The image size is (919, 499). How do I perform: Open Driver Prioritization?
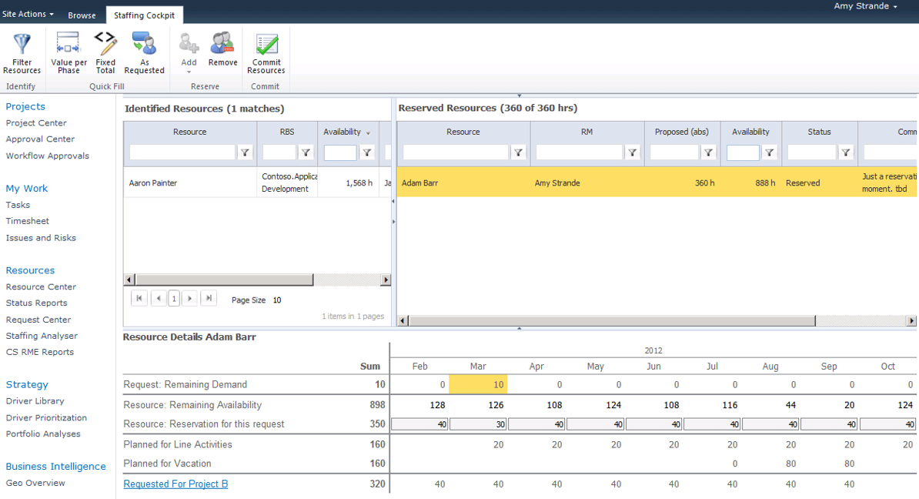pyautogui.click(x=46, y=417)
